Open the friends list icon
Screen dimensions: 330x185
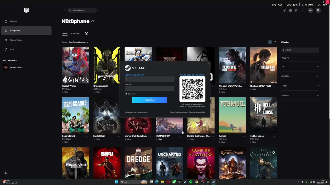coord(310,10)
